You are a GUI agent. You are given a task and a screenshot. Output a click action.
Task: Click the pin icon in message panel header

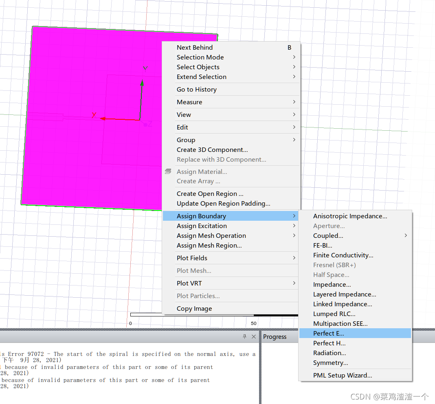tap(244, 336)
